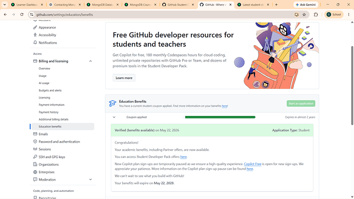
Task: Click the Sessions broadcast icon
Action: pyautogui.click(x=35, y=149)
